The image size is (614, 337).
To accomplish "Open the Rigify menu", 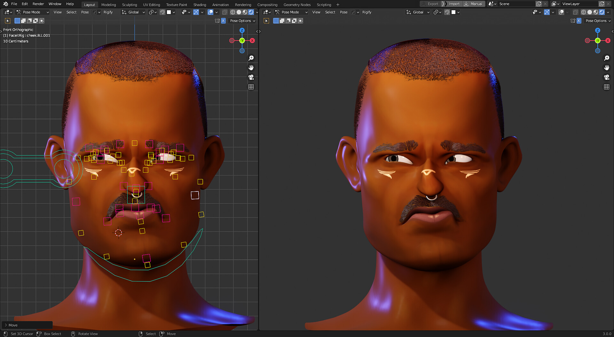I will click(x=108, y=12).
